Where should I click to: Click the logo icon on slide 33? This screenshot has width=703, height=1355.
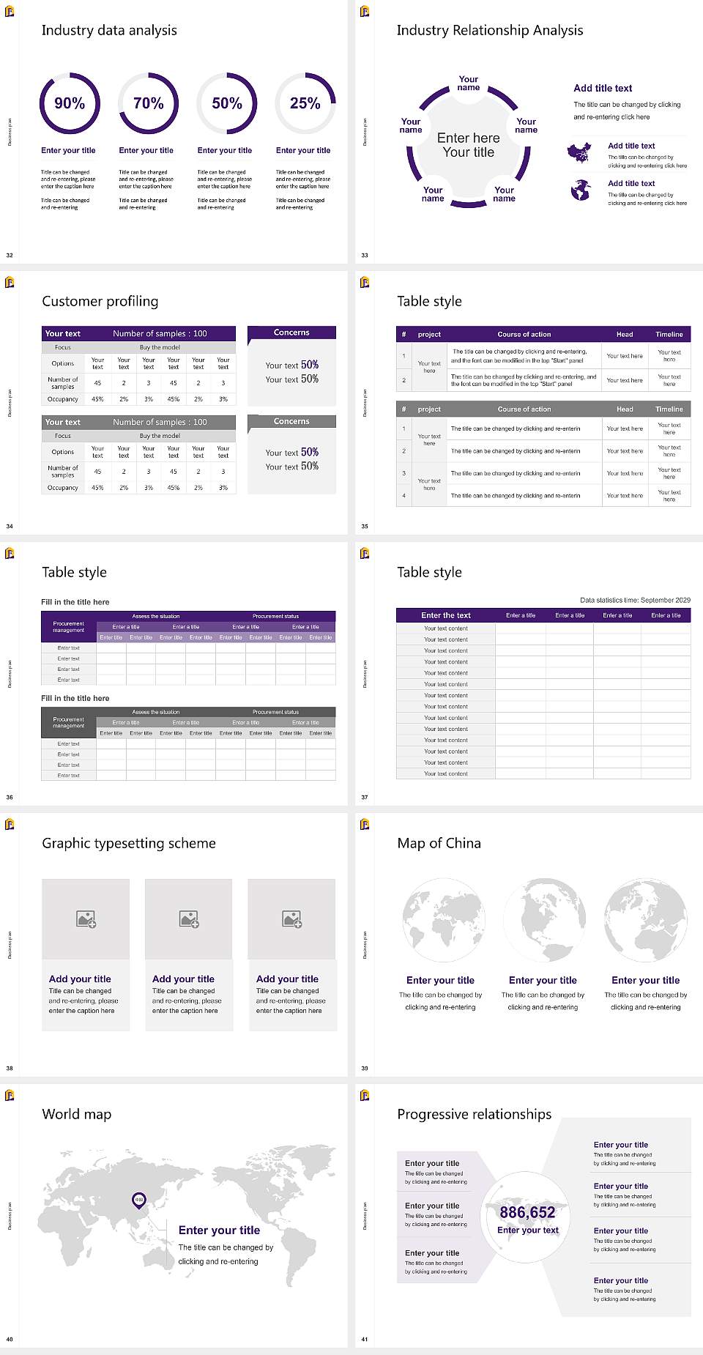(x=365, y=11)
